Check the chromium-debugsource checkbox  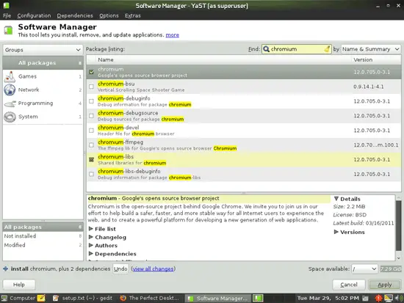(91, 116)
